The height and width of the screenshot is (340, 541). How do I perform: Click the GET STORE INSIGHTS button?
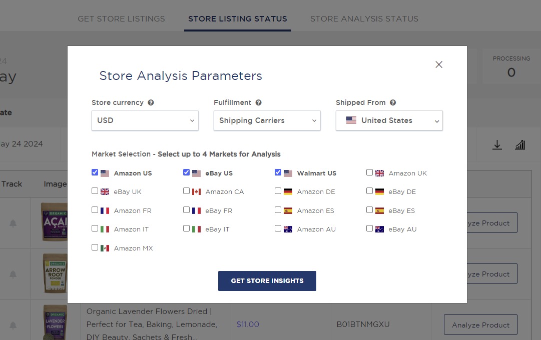(267, 280)
